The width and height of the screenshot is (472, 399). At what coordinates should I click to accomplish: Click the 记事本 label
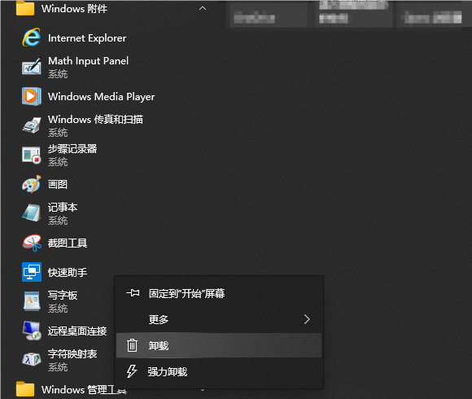click(63, 207)
